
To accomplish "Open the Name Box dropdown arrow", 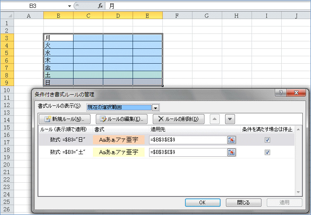I will tap(69, 6).
